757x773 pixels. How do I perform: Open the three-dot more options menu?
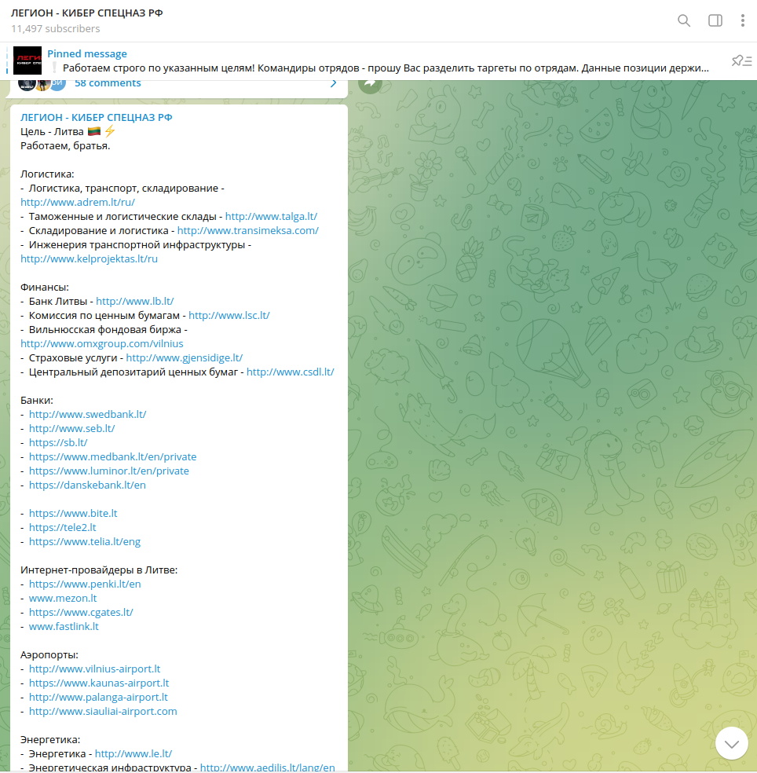pos(742,21)
